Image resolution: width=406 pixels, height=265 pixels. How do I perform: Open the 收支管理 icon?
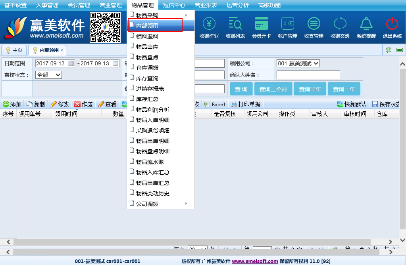coord(314,24)
